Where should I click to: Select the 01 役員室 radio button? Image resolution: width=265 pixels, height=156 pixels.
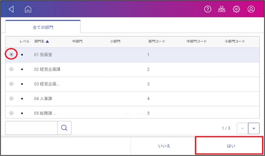(11, 54)
